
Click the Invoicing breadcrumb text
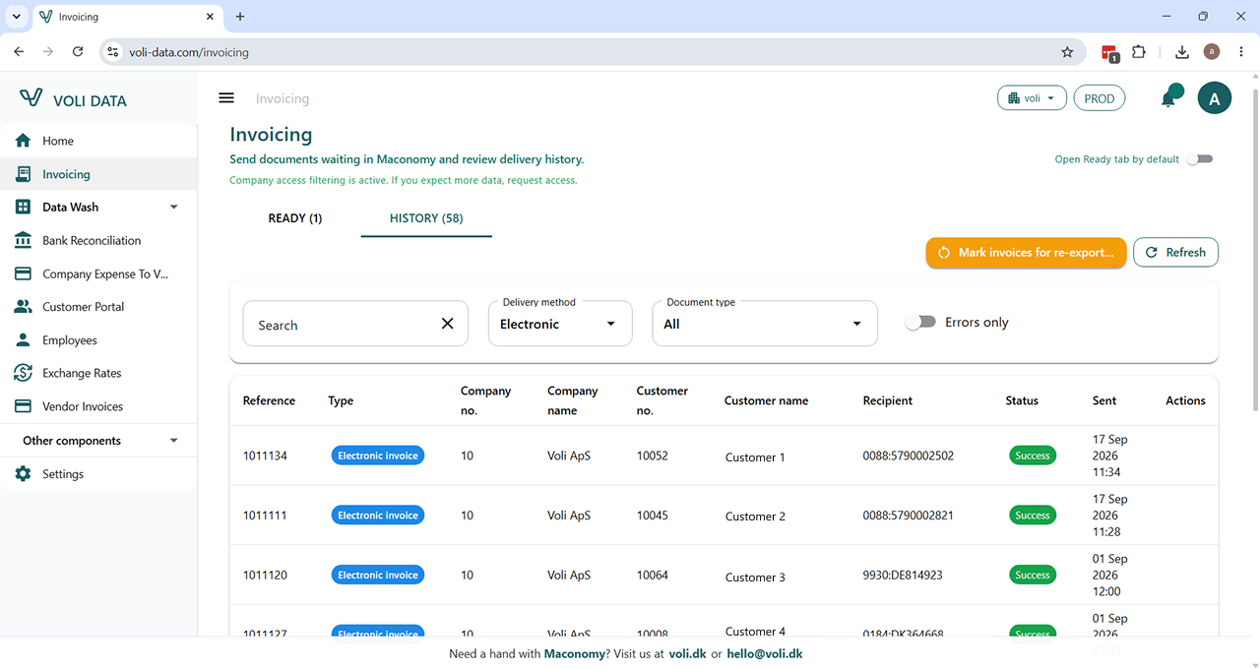pos(283,98)
